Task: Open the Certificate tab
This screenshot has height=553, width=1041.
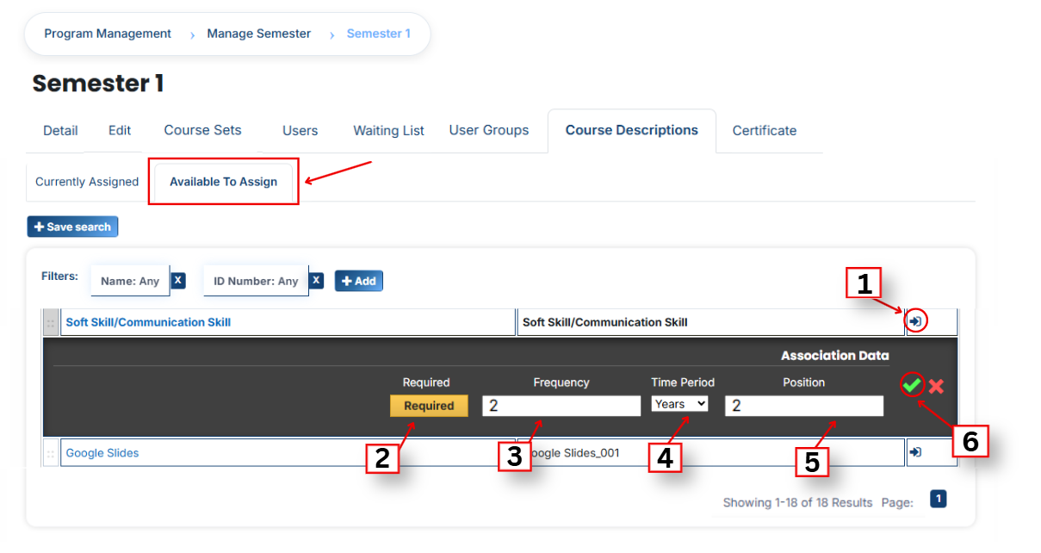Action: [765, 131]
